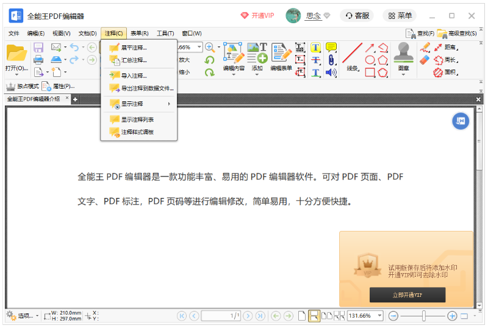Open 高级查找(S) advanced search

click(x=457, y=33)
